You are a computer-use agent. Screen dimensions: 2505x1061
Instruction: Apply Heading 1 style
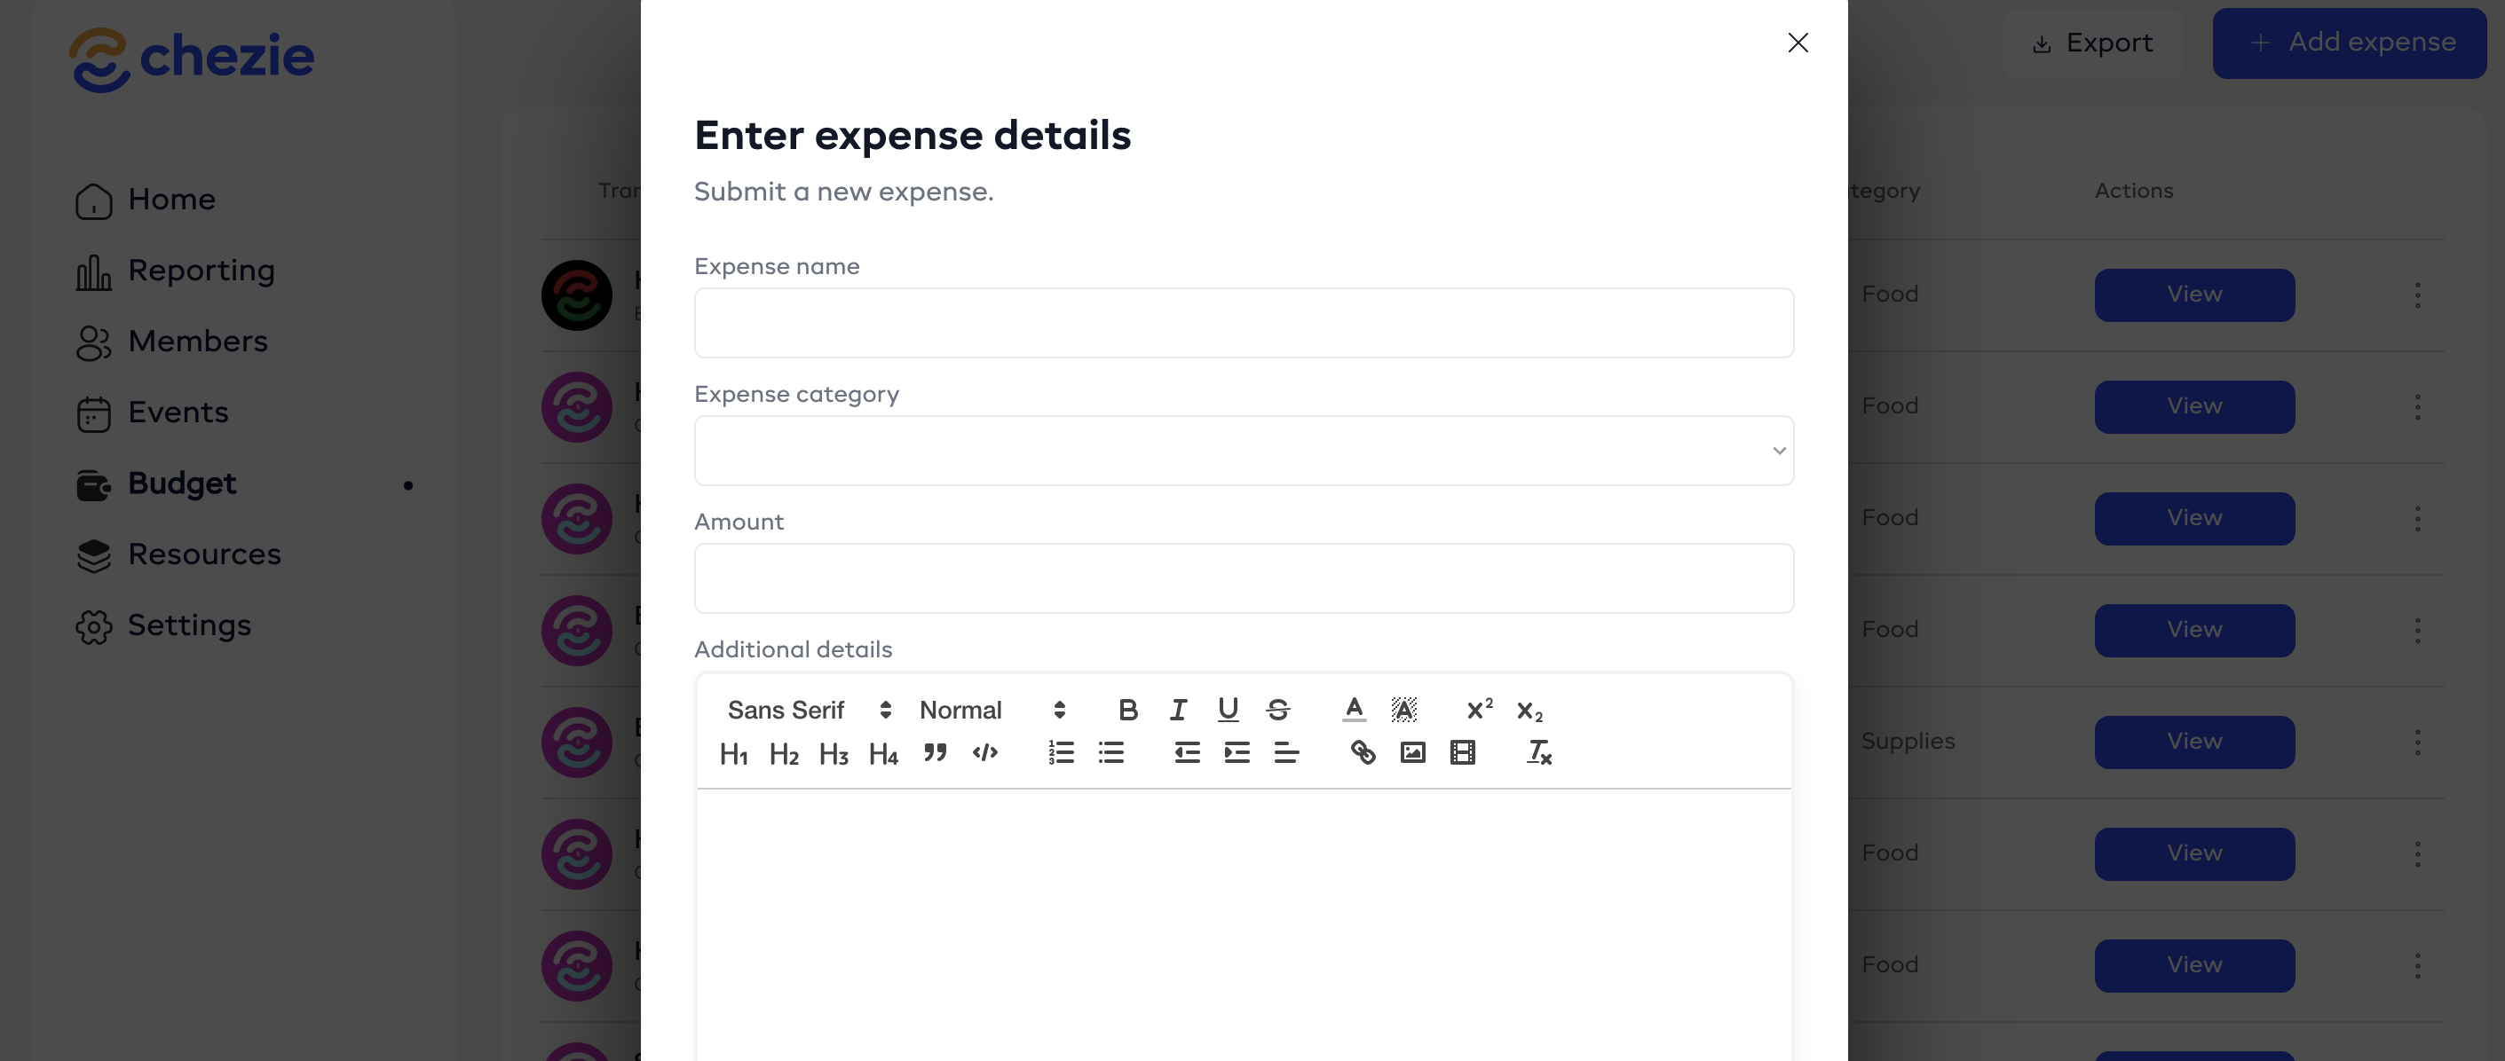click(734, 753)
